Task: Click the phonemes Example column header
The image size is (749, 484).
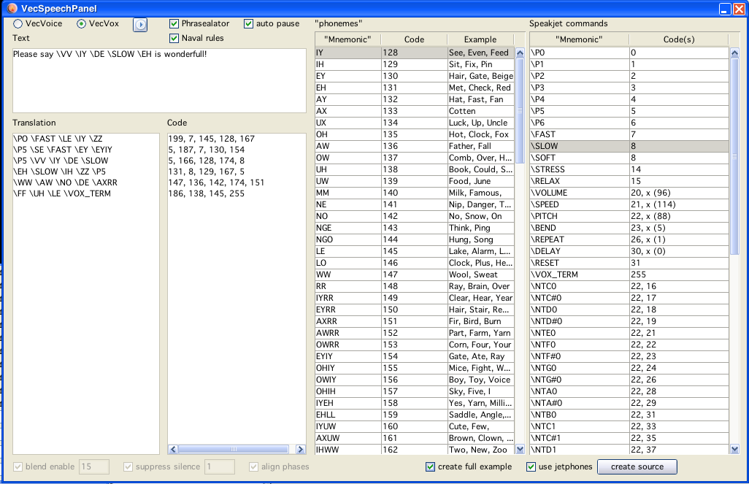Action: (x=480, y=39)
